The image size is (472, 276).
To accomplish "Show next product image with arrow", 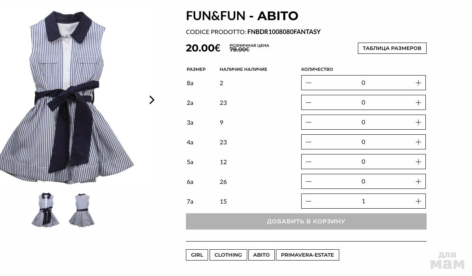I will tap(152, 100).
